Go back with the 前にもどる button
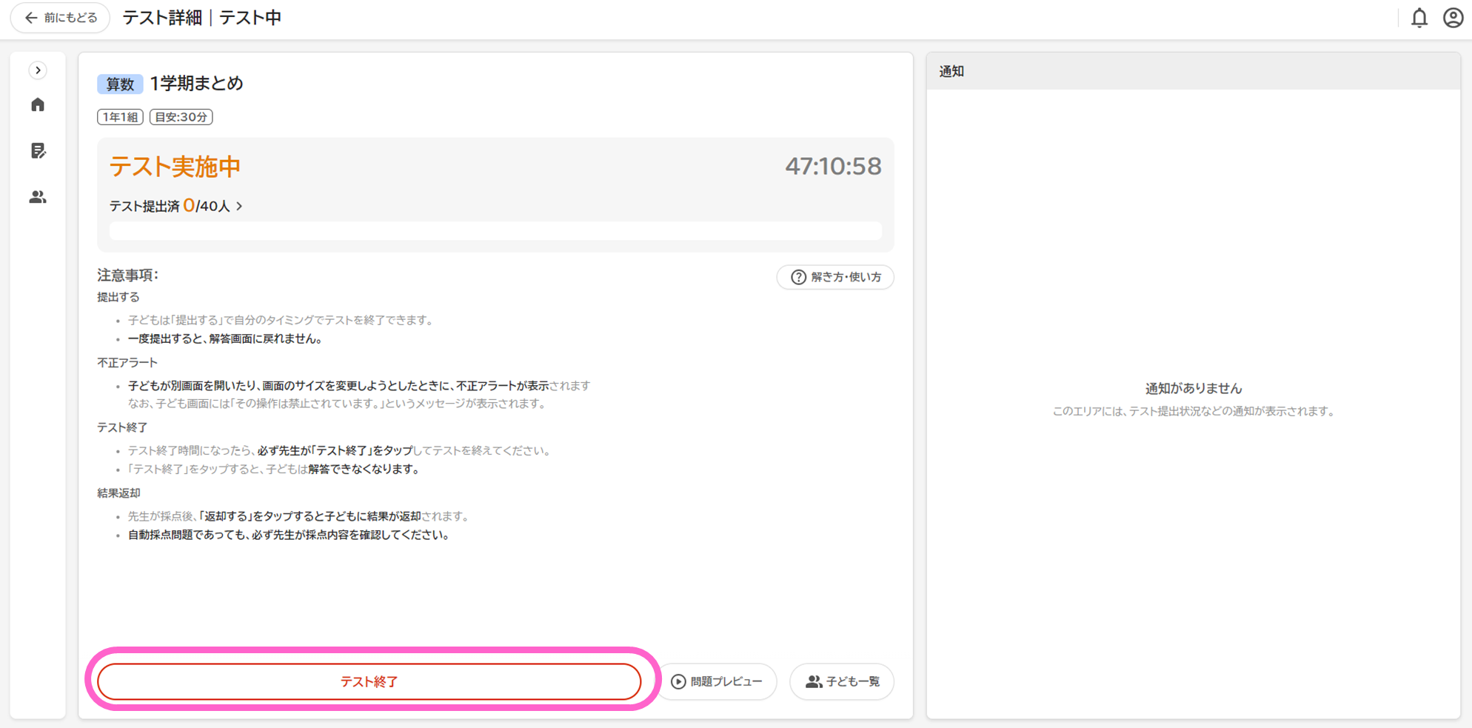The width and height of the screenshot is (1472, 728). click(x=61, y=18)
